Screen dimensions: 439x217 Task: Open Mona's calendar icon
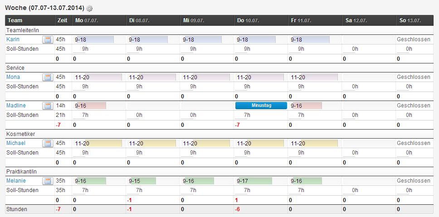point(48,77)
